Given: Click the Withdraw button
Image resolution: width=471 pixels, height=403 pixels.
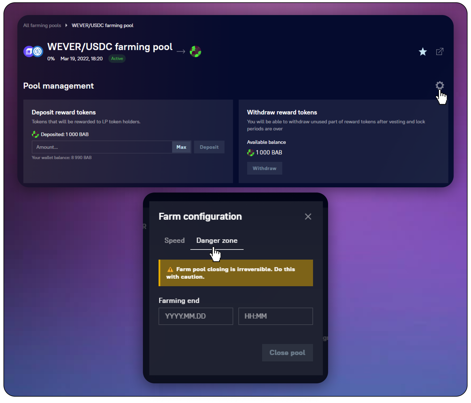Looking at the screenshot, I should [x=264, y=168].
